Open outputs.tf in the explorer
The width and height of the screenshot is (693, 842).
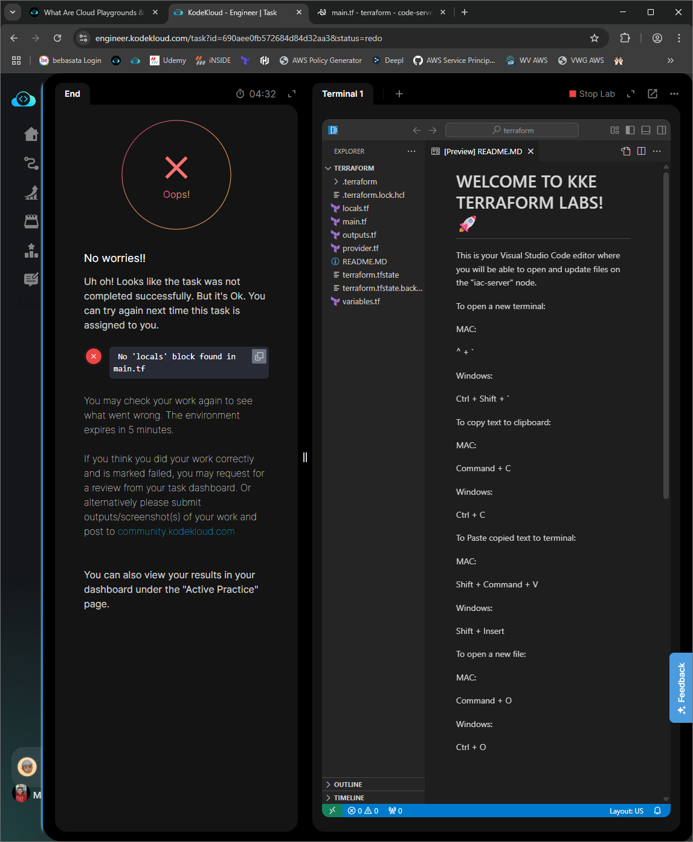(x=373, y=235)
